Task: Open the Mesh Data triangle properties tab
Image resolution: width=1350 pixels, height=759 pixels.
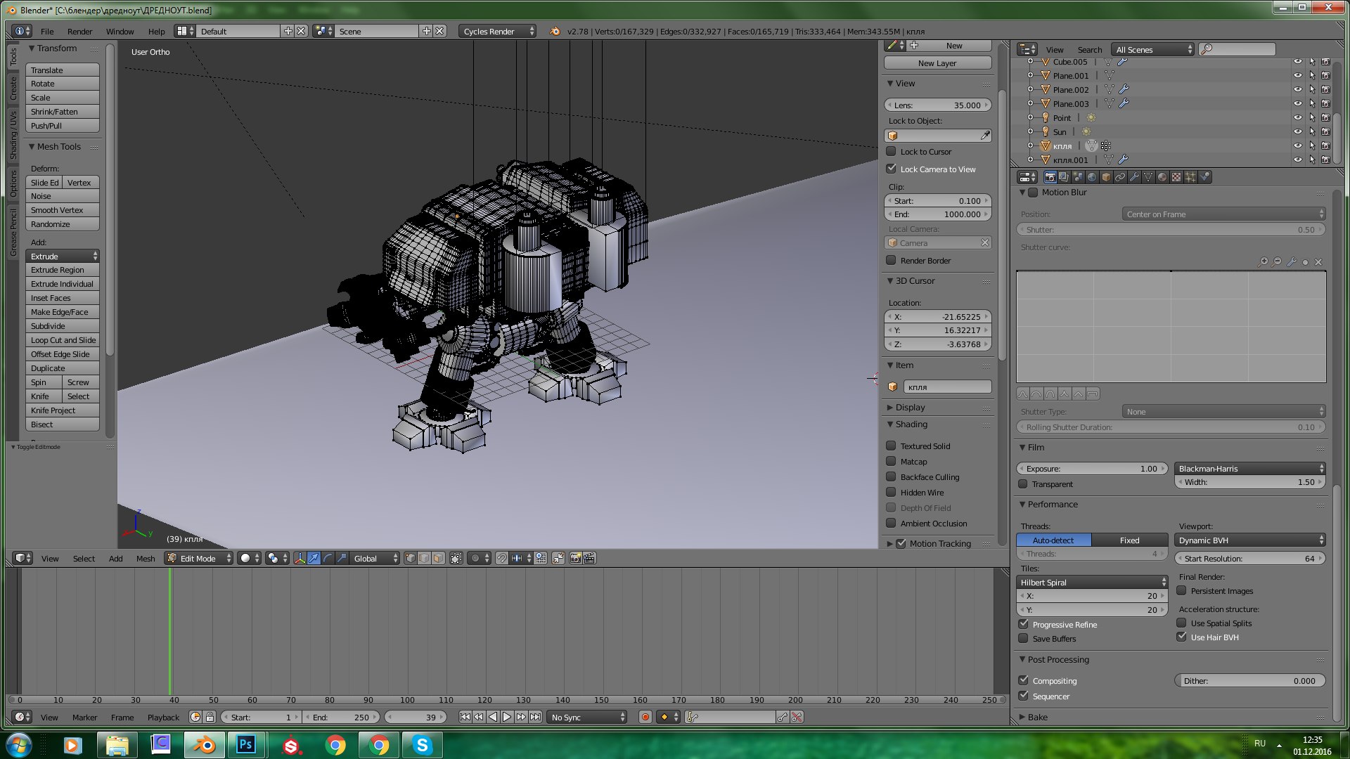Action: pos(1148,177)
